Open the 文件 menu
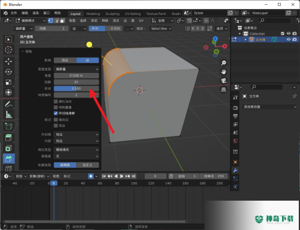 (14, 13)
